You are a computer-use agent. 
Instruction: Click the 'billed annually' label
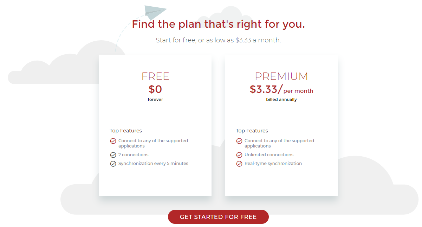[281, 99]
